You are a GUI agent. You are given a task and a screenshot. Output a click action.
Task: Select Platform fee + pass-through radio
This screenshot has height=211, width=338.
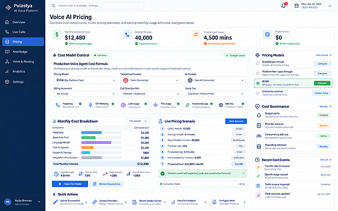tap(258, 73)
